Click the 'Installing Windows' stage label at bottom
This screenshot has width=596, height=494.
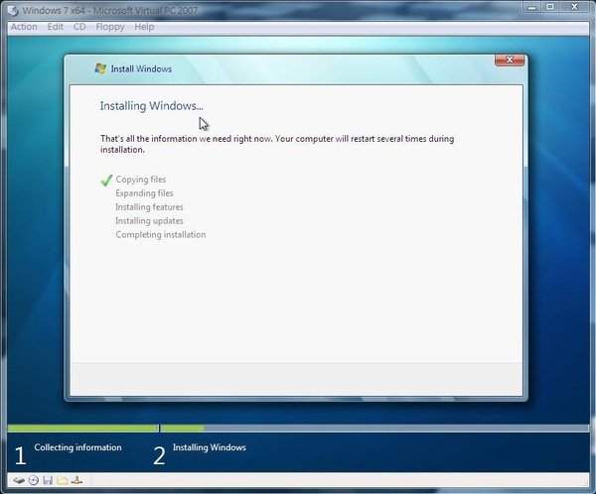click(210, 447)
